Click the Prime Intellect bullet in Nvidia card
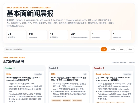138x103 pixels. coord(25,98)
